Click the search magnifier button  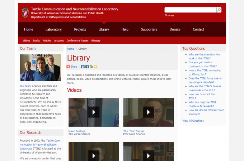(x=219, y=10)
